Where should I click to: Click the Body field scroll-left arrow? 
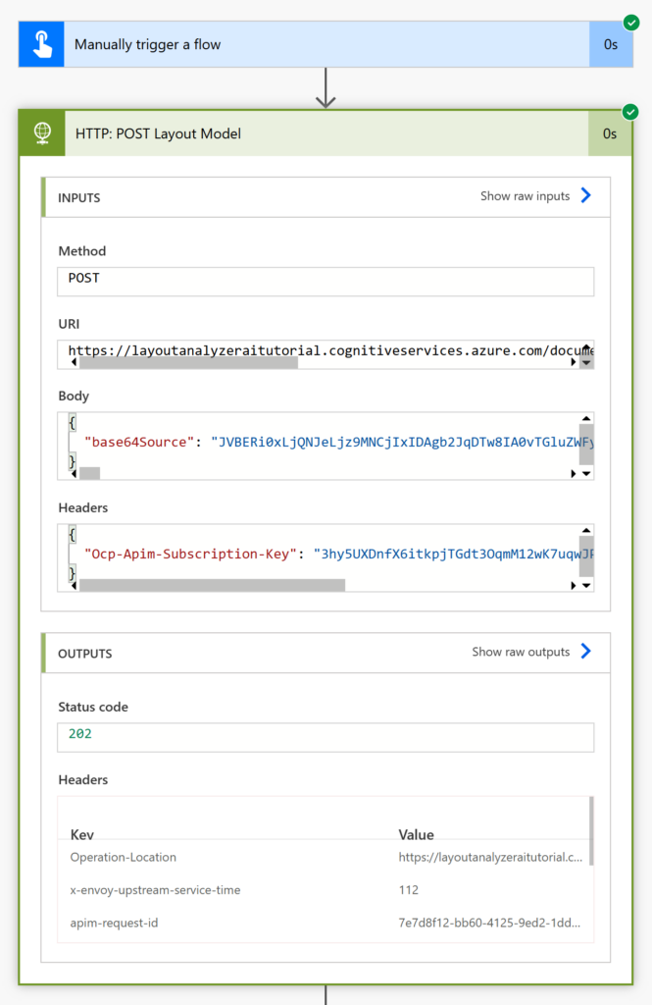coord(74,474)
